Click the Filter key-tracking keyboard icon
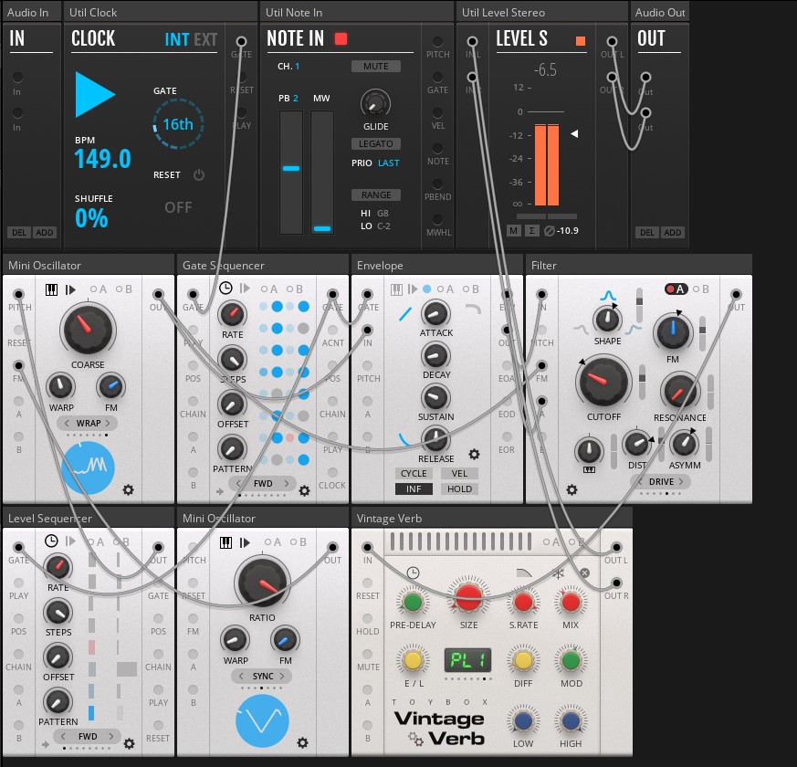797x767 pixels. click(589, 469)
